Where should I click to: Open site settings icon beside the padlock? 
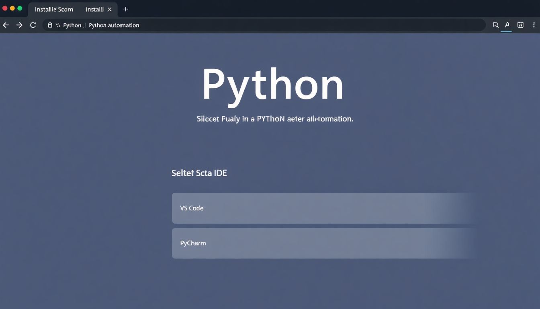coord(58,25)
